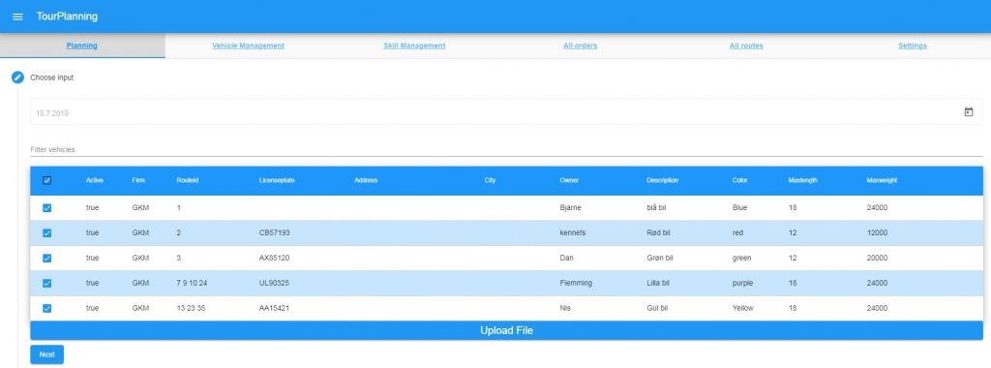This screenshot has width=991, height=368.
Task: Click the route id cell 7 9 10 24
Action: pos(192,284)
